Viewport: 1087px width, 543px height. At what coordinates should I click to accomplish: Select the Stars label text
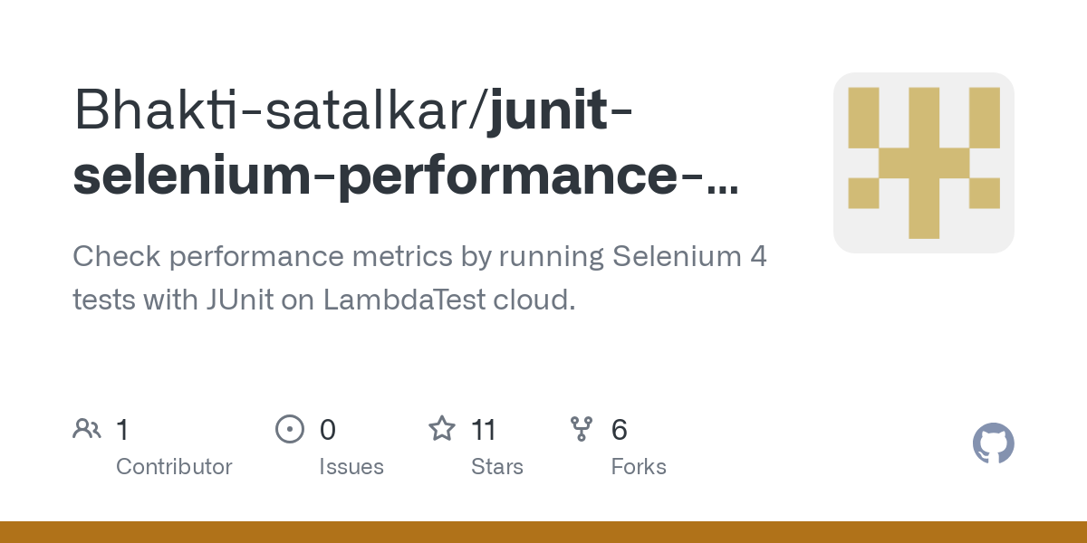[497, 467]
